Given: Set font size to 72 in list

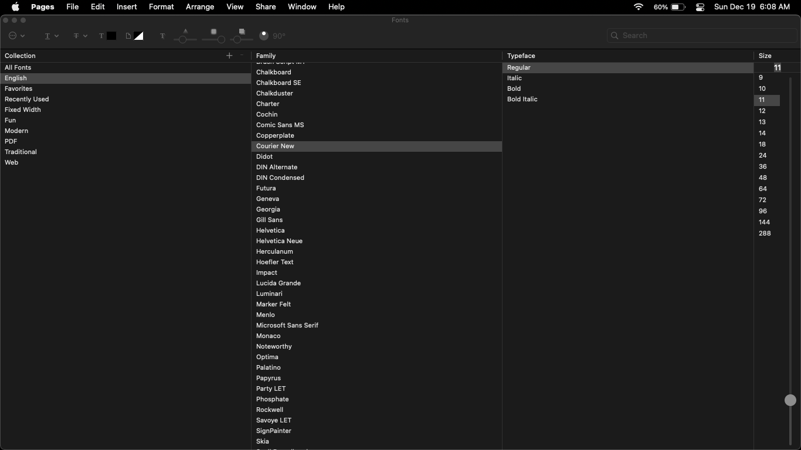Looking at the screenshot, I should click(767, 200).
